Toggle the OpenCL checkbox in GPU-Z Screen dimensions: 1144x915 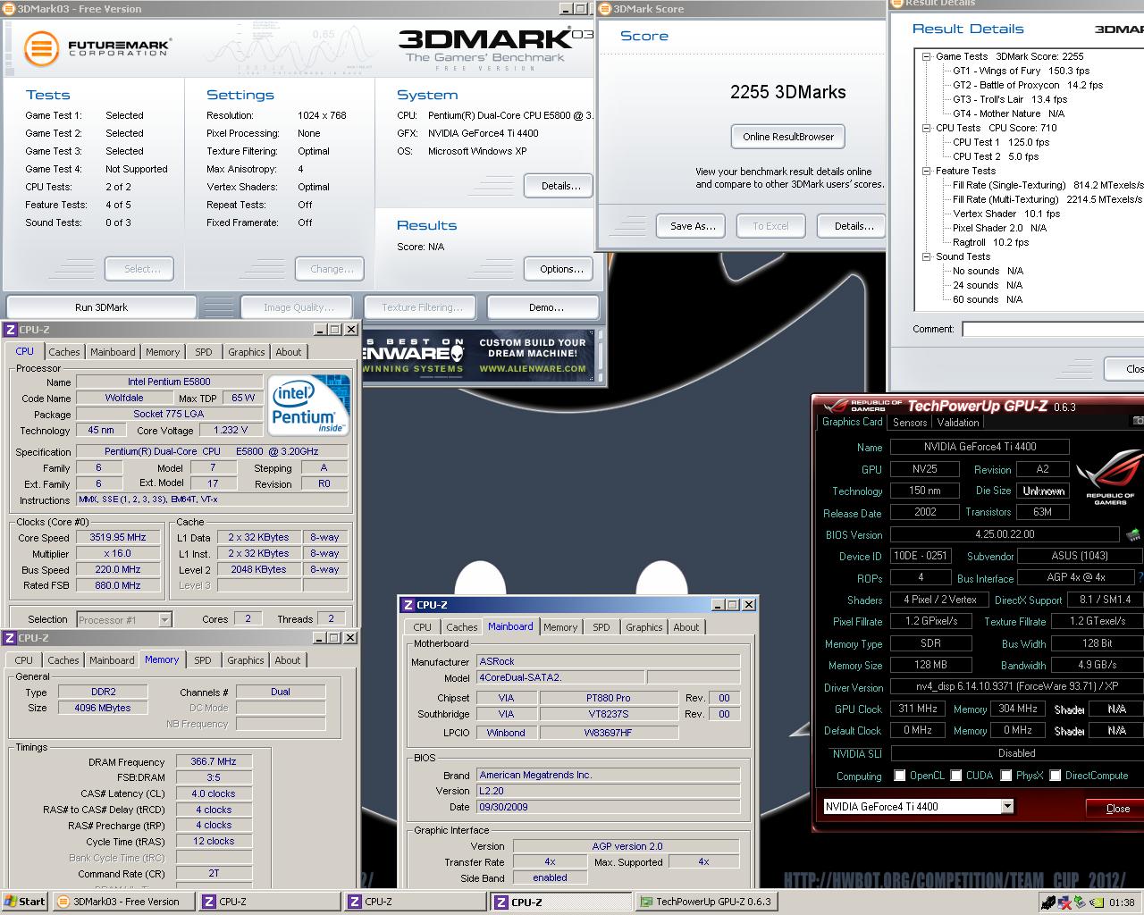pos(900,776)
